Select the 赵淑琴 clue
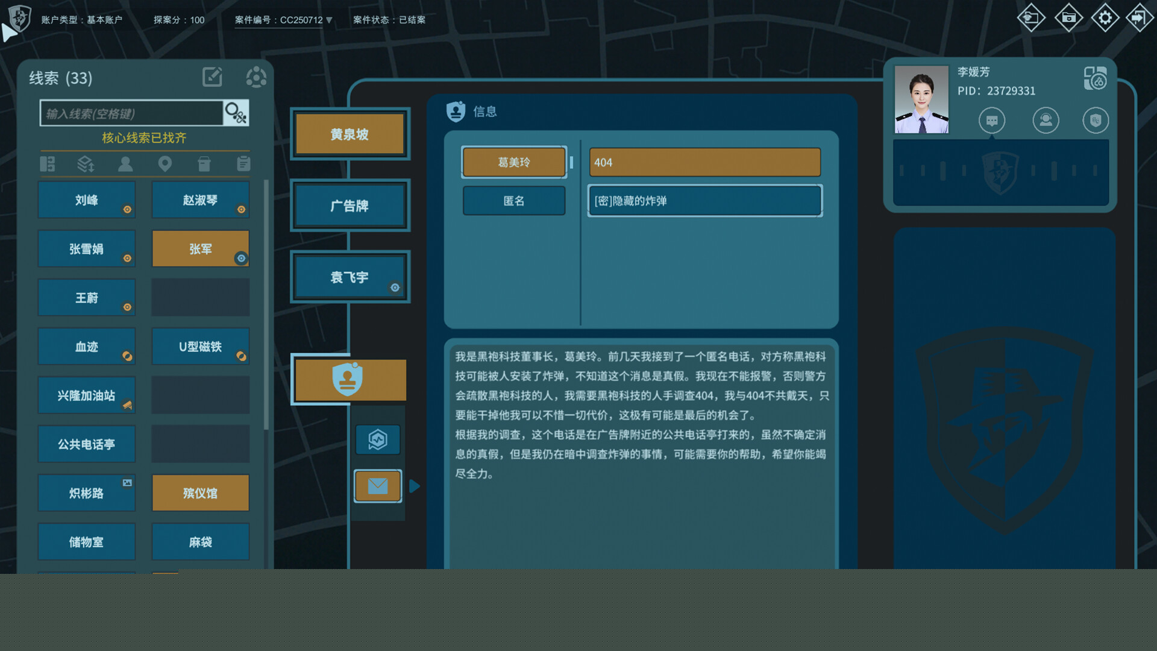1157x651 pixels. click(x=200, y=200)
